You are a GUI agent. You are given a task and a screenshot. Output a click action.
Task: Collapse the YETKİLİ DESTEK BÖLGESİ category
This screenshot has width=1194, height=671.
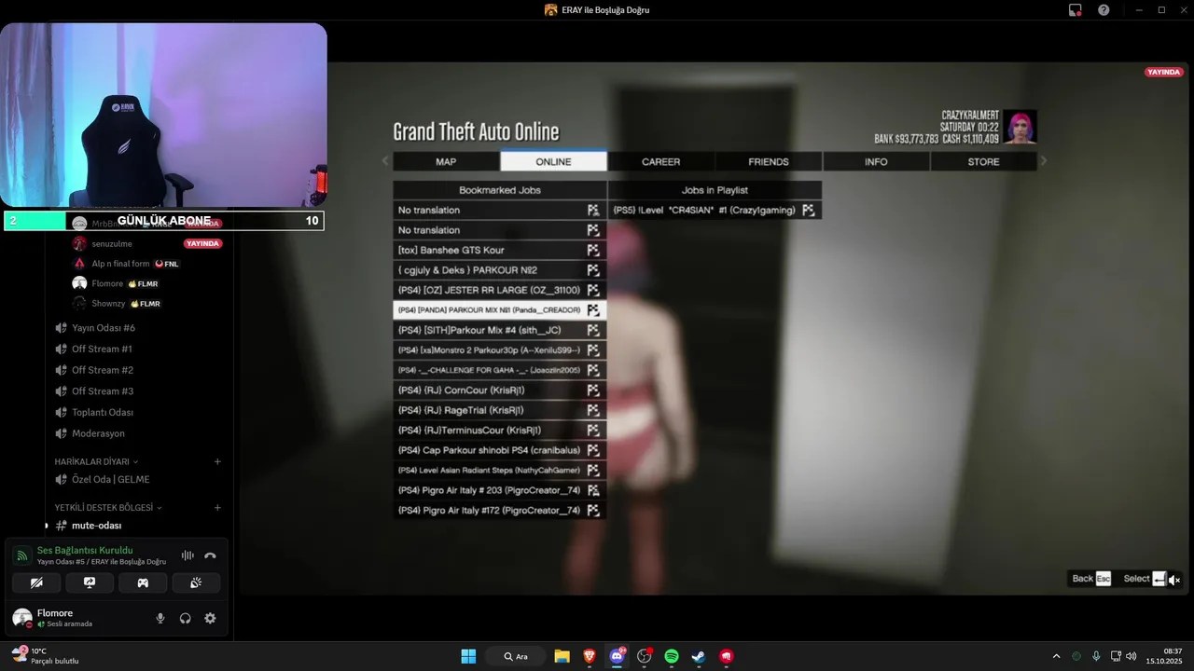point(108,508)
